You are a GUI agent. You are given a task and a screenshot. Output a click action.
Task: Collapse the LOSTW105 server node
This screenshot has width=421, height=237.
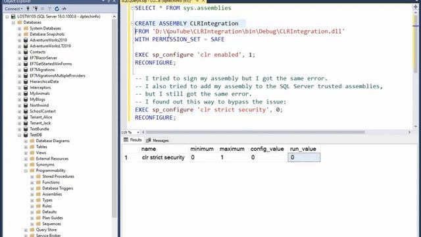[x=7, y=16]
